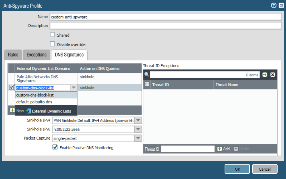This screenshot has height=179, width=286.
Task: Click sinkhole action for custom-dns-block-list row
Action: click(x=87, y=87)
